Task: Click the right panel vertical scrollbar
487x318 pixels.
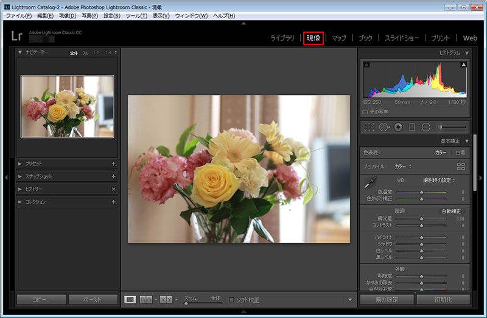Action: point(475,163)
